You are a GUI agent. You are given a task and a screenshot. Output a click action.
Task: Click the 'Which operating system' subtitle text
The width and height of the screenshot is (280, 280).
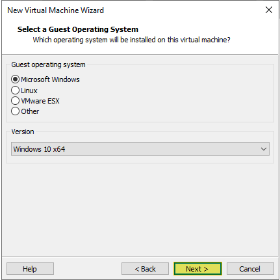click(131, 40)
